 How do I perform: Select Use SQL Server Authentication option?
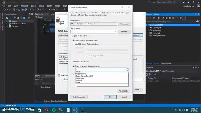click(73, 44)
